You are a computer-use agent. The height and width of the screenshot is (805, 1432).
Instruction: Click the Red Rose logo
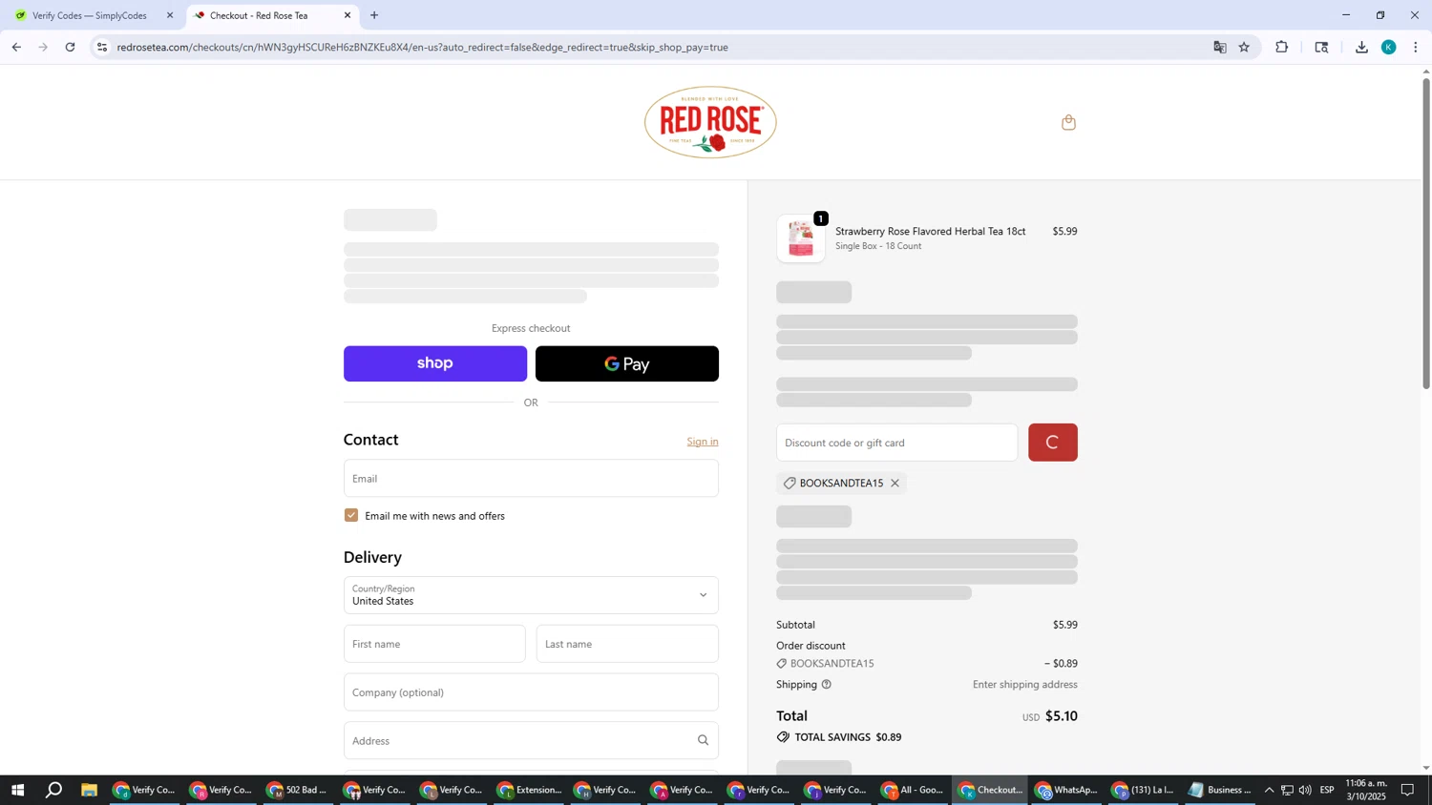pyautogui.click(x=710, y=122)
